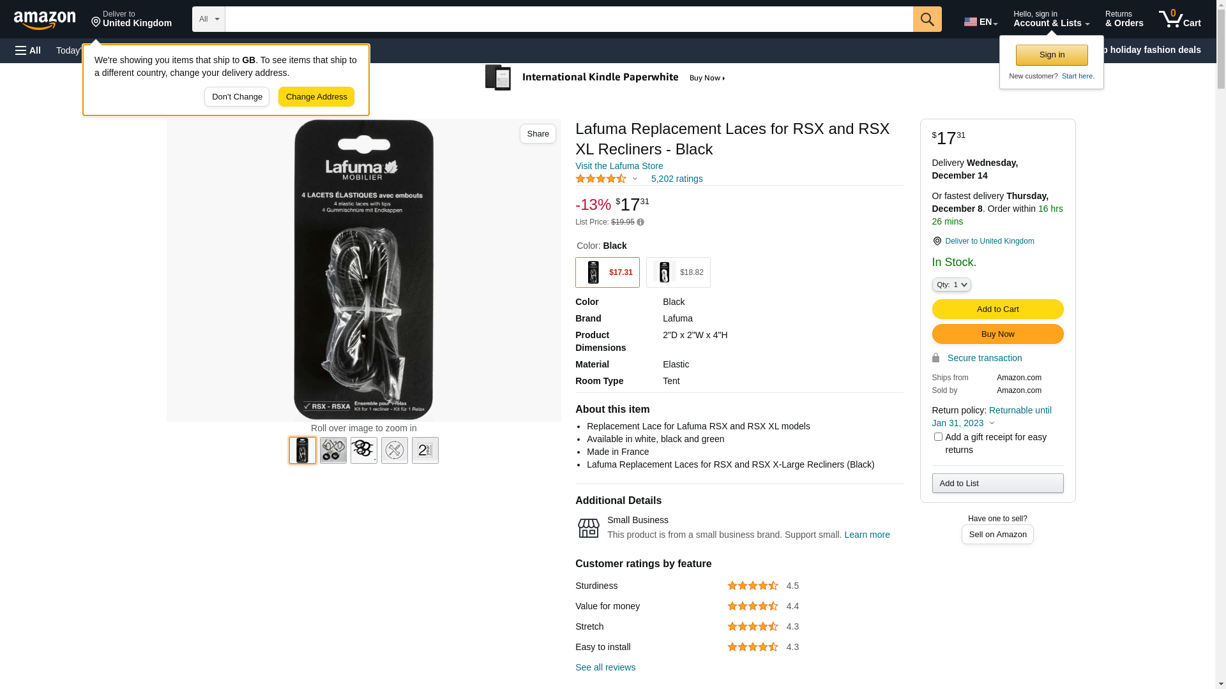Select the black $17.31 color swatch
Image resolution: width=1226 pixels, height=689 pixels.
(607, 272)
